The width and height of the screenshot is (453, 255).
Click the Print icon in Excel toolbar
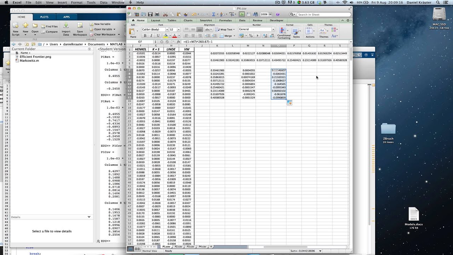pyautogui.click(x=157, y=15)
